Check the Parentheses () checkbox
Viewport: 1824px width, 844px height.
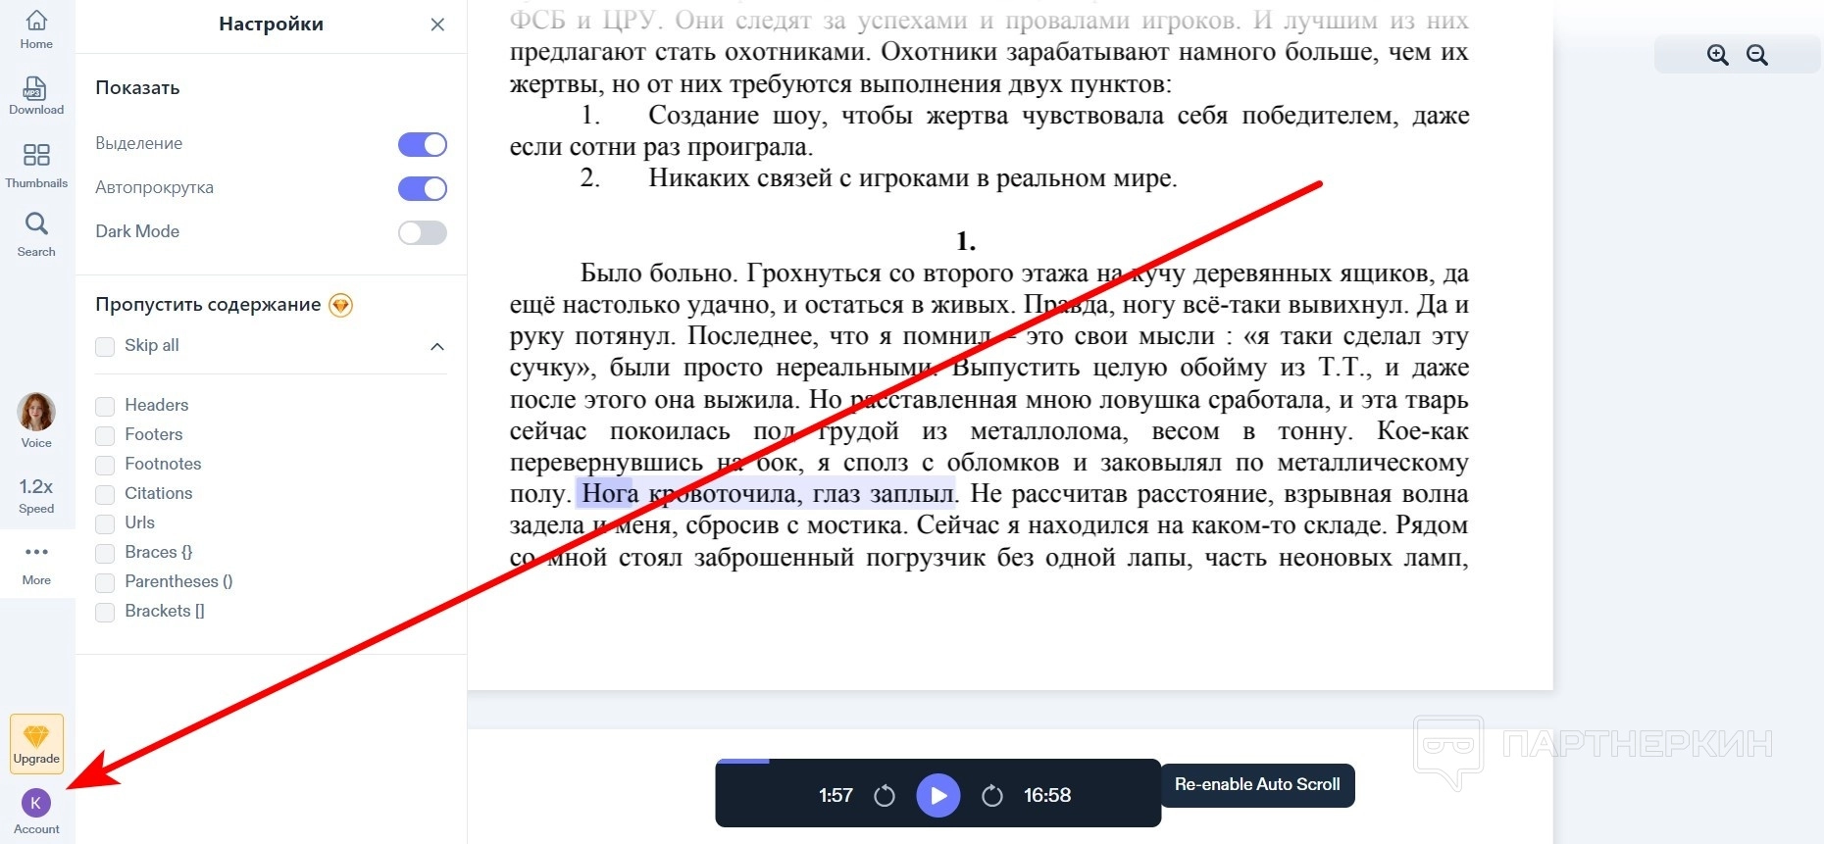coord(105,582)
